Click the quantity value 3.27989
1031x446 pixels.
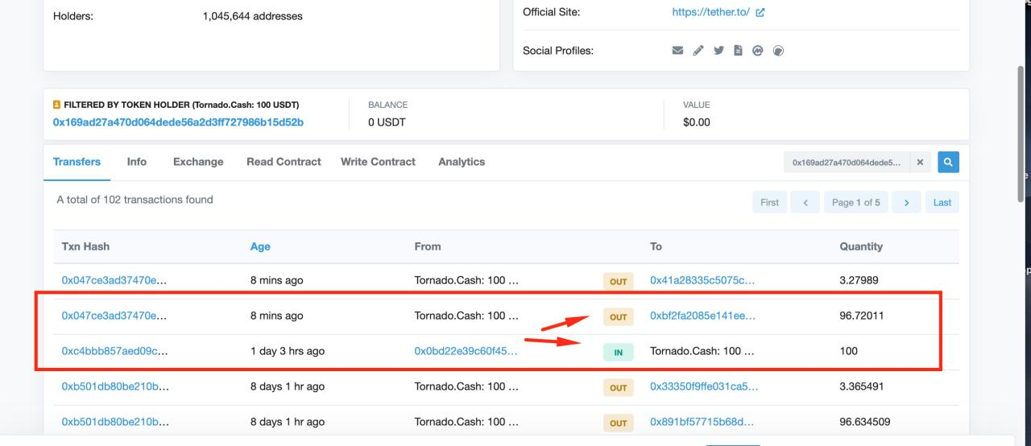[859, 280]
